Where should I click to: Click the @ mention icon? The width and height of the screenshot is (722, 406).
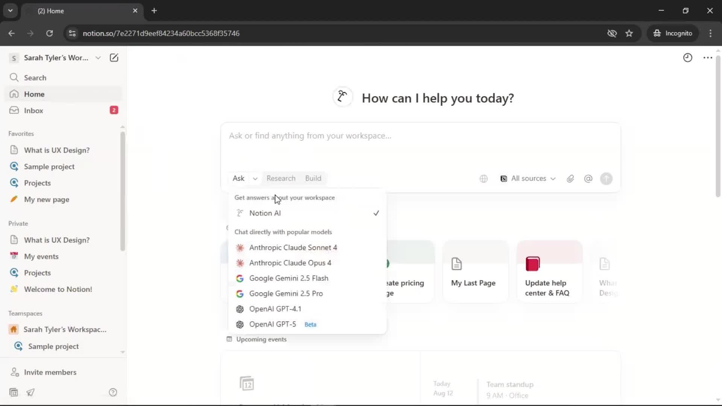pos(588,179)
